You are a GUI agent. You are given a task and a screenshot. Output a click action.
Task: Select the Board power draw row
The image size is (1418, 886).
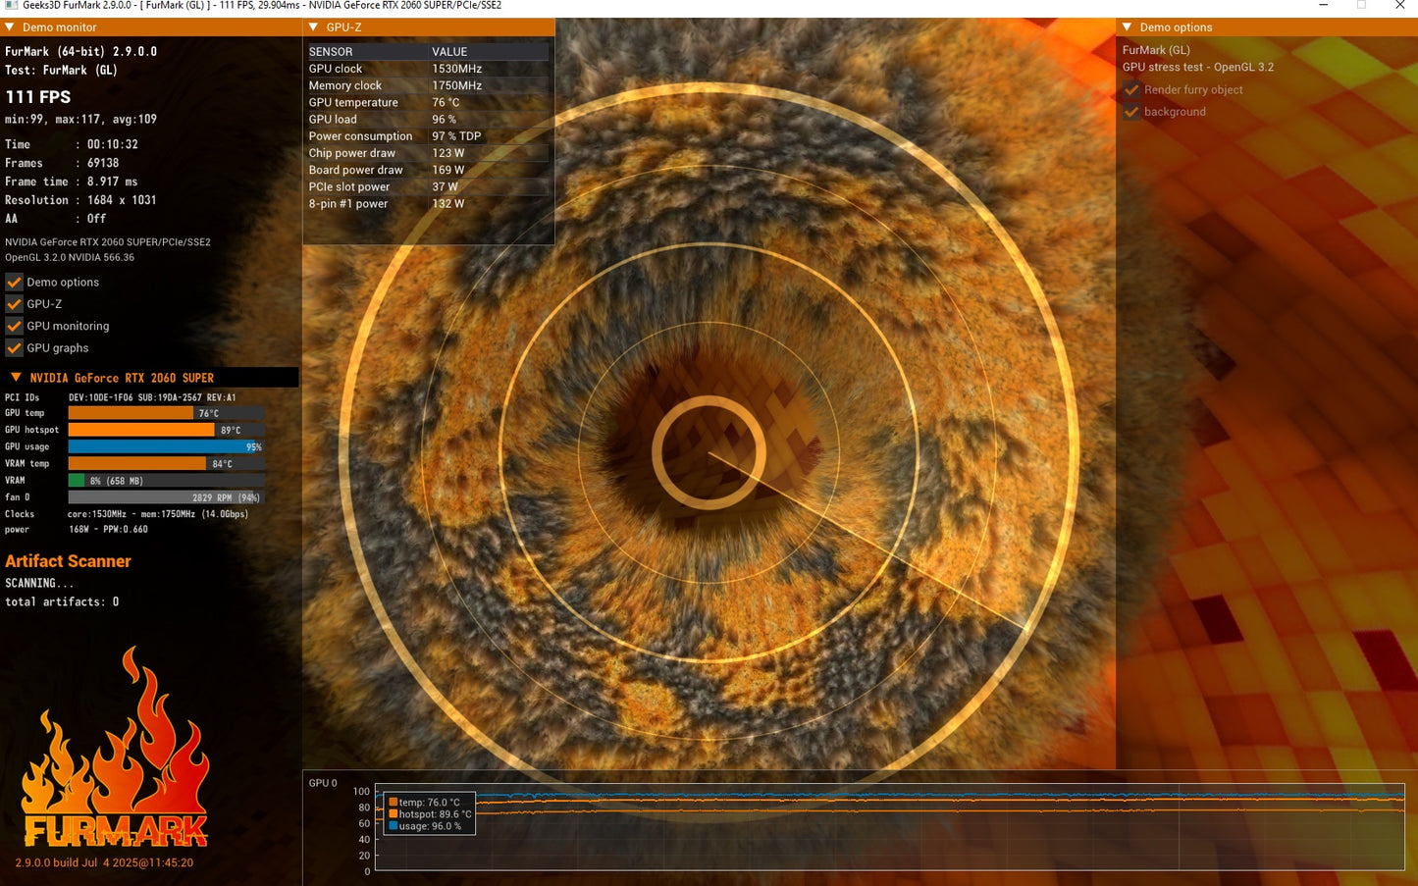(428, 170)
